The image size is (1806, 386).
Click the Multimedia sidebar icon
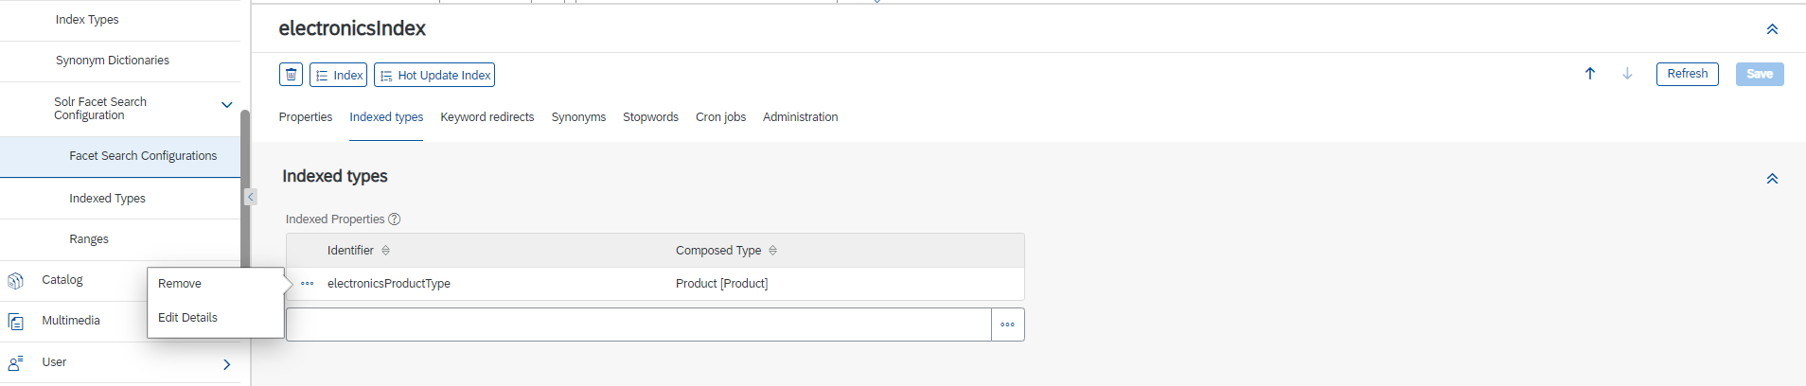click(15, 322)
